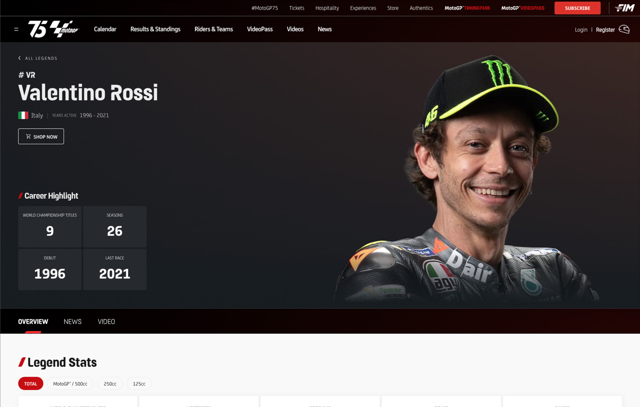Click the FIM logo
The image size is (640, 407).
[x=624, y=8]
